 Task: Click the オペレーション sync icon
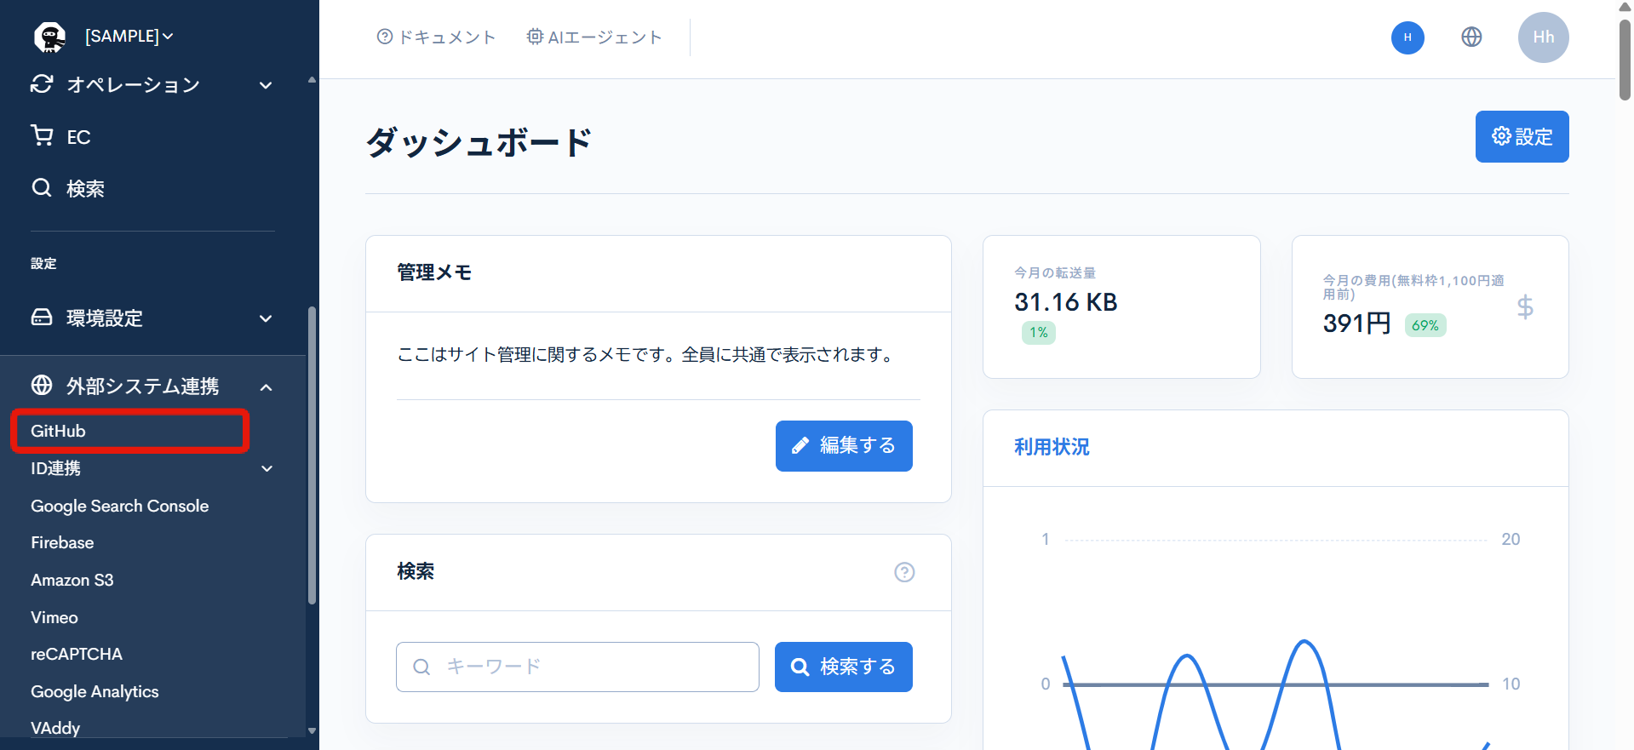click(42, 83)
